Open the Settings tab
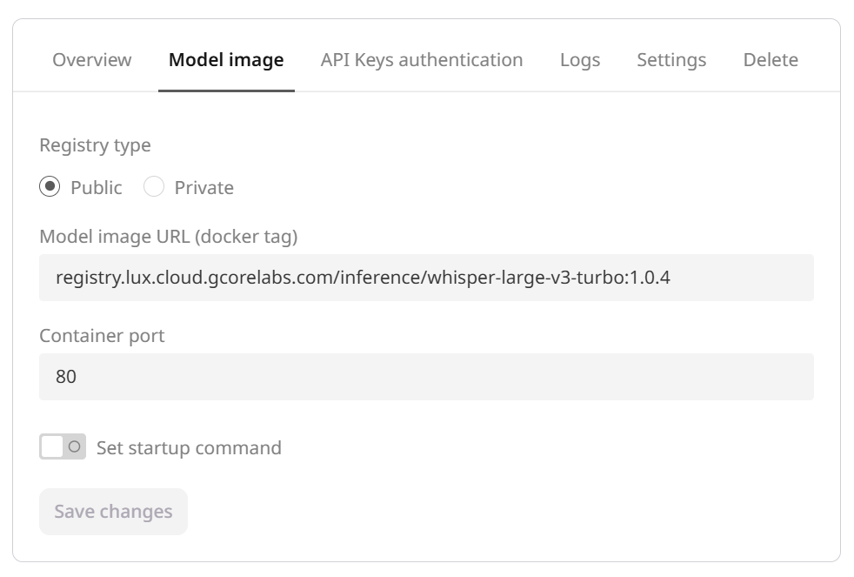This screenshot has height=577, width=854. [671, 59]
